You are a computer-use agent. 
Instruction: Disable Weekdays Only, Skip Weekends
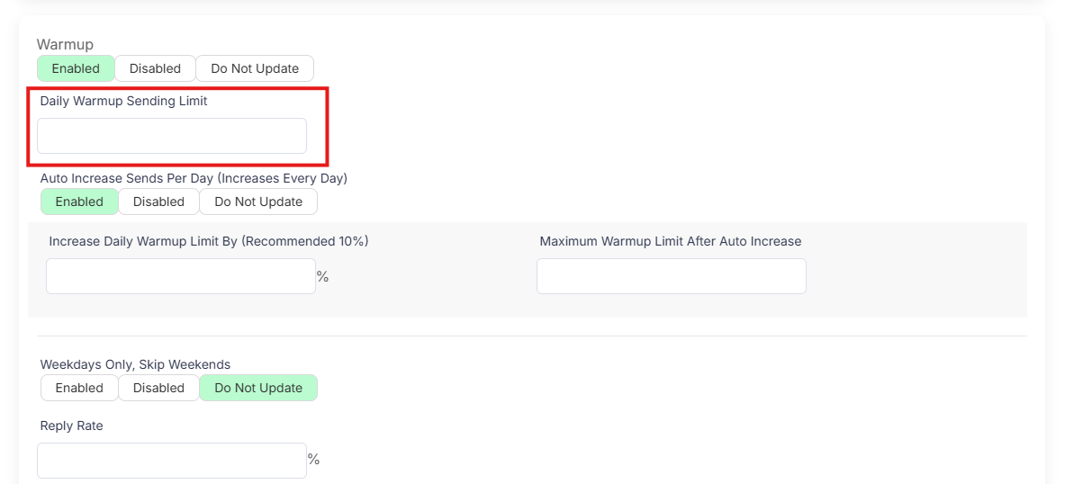[158, 388]
